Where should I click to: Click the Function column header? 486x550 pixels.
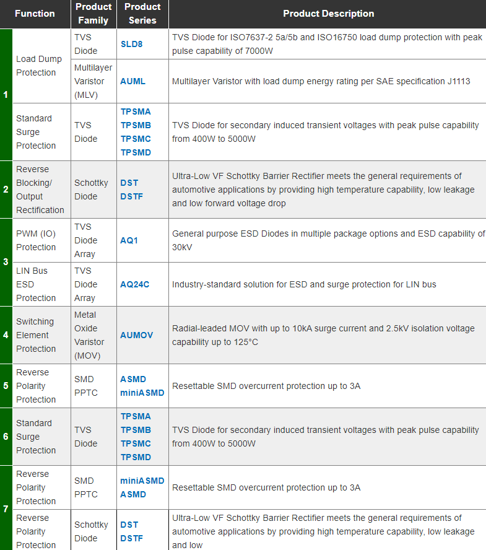tap(35, 14)
